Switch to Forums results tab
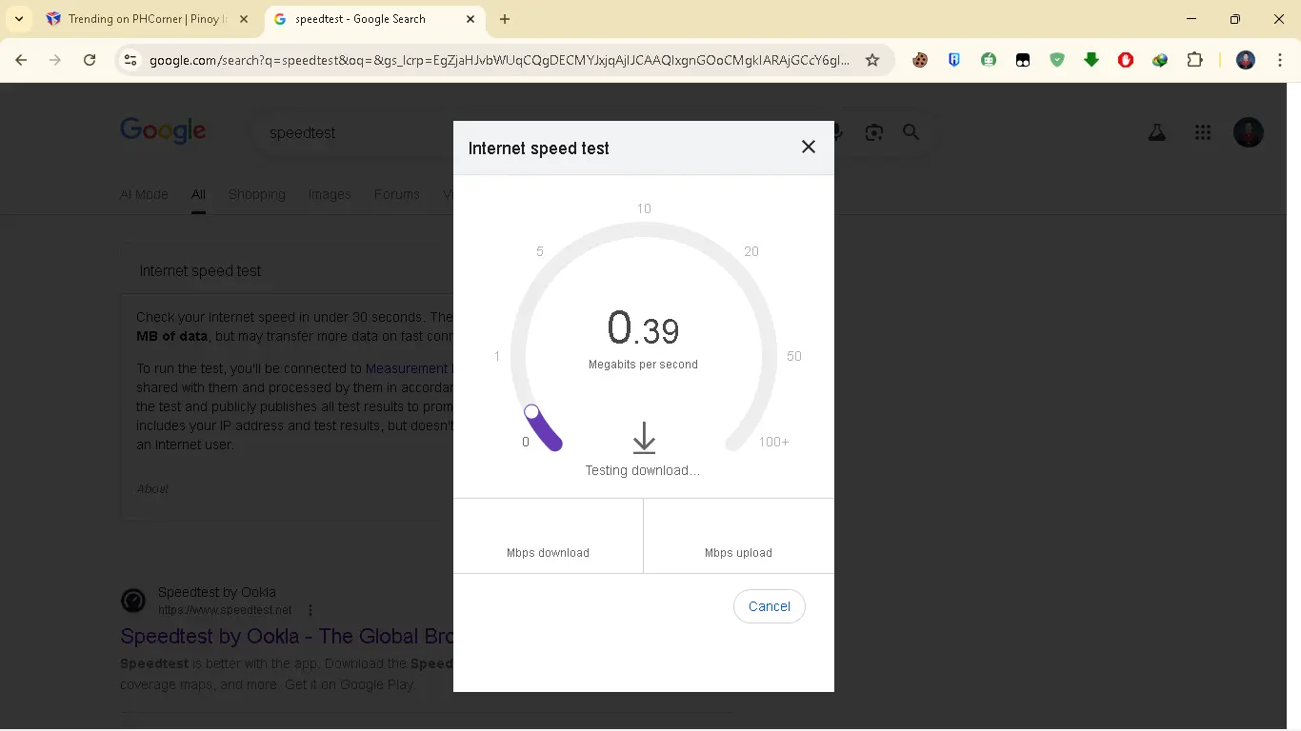 (397, 194)
